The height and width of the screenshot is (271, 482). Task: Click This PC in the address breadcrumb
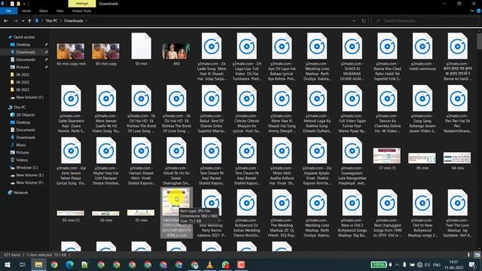click(x=51, y=21)
